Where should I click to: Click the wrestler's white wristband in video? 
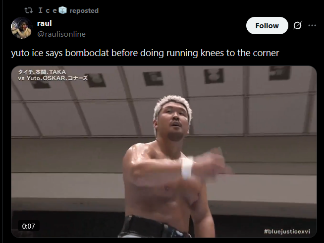click(x=187, y=168)
